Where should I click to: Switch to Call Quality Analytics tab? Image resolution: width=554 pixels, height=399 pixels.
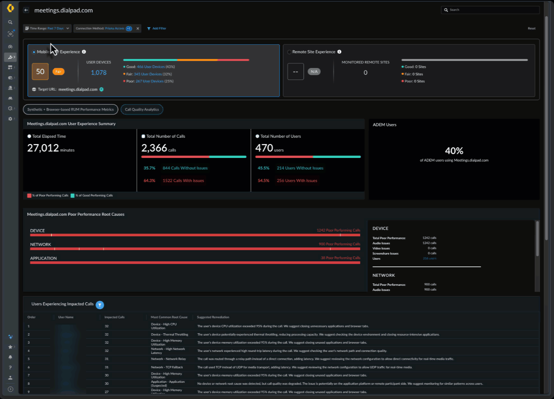click(x=142, y=109)
